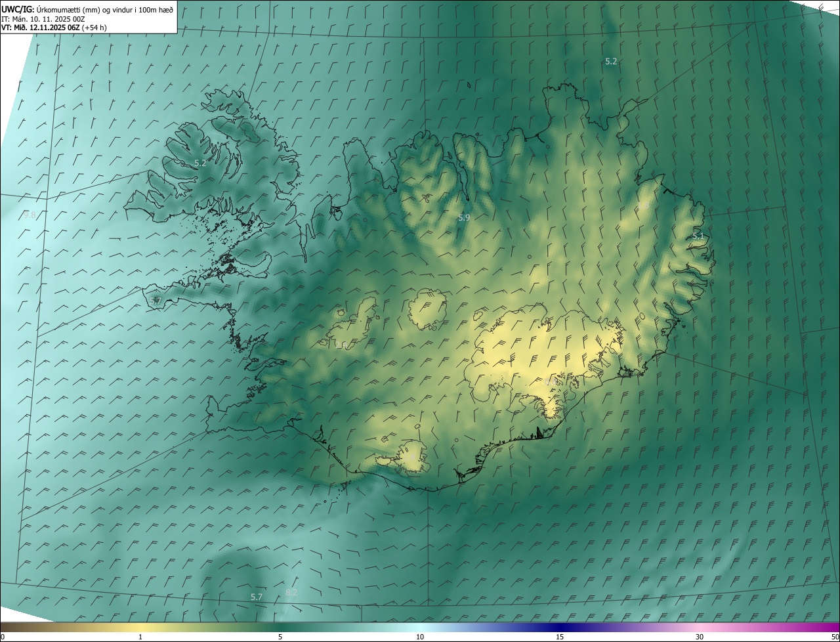Click the 5.1 value on the east coast
Image resolution: width=840 pixels, height=642 pixels.
698,236
